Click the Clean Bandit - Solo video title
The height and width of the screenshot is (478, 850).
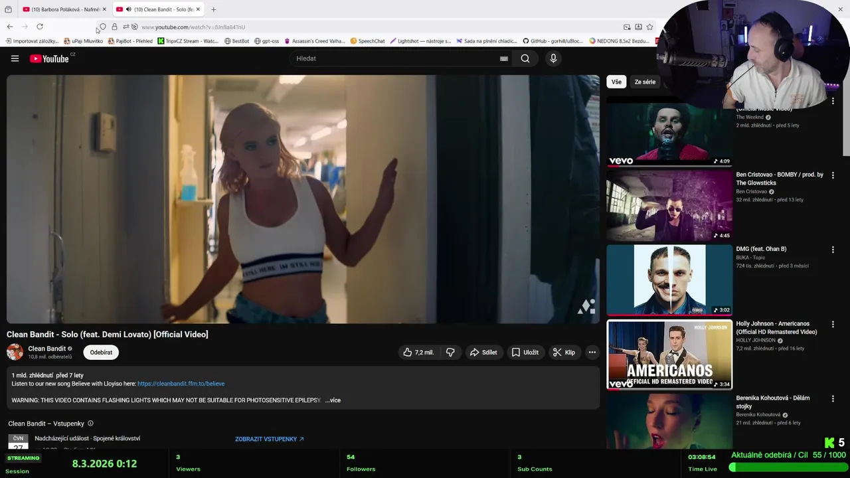click(108, 335)
